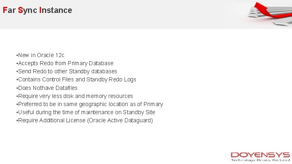
Task: Click the word "Instance" in the heading
Action: [56, 10]
